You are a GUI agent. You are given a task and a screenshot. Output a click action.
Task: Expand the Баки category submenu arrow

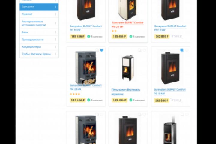pyautogui.click(x=56, y=32)
